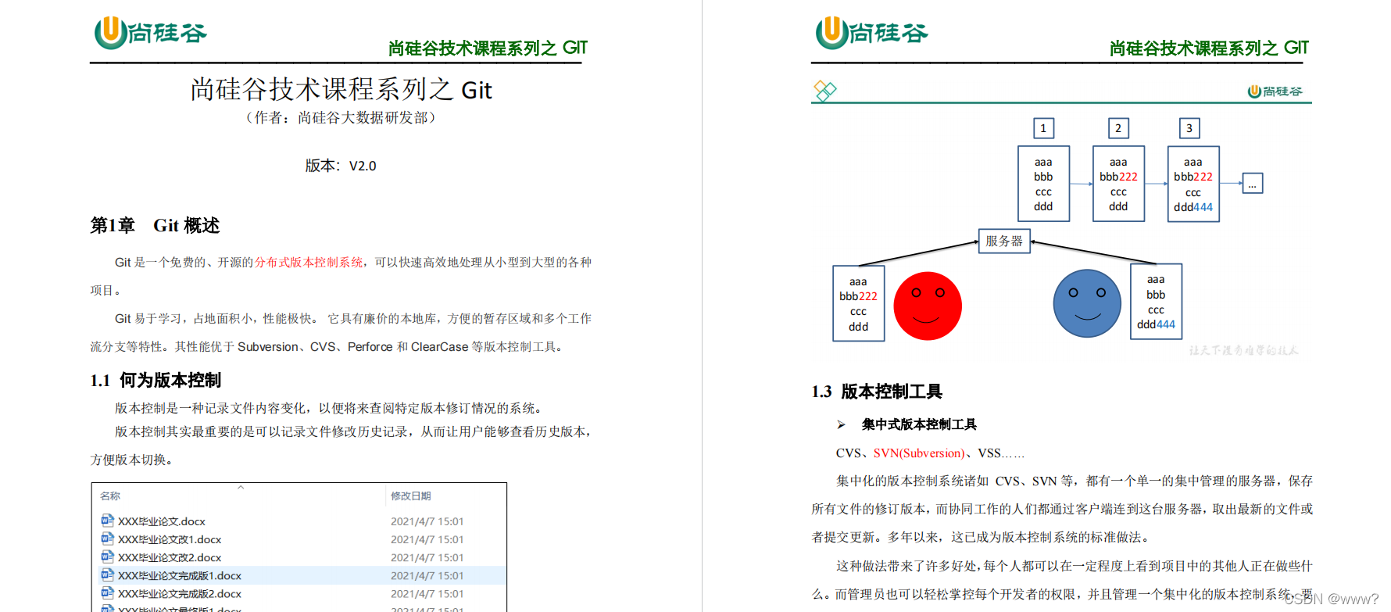The width and height of the screenshot is (1391, 612).
Task: Click the red smiley face in the diagram
Action: (x=928, y=306)
